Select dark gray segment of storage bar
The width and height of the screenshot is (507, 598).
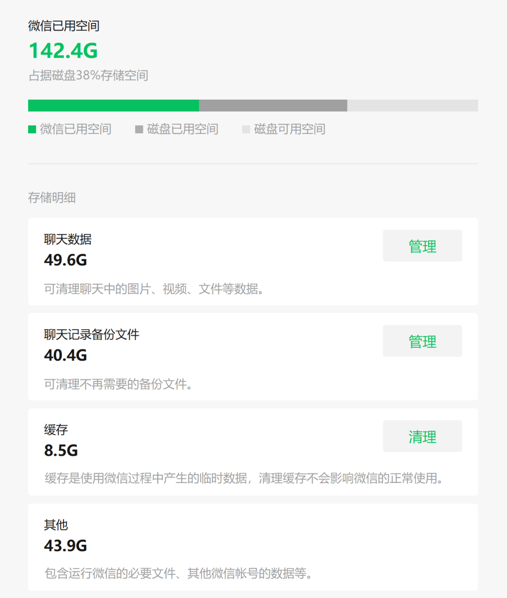[273, 105]
